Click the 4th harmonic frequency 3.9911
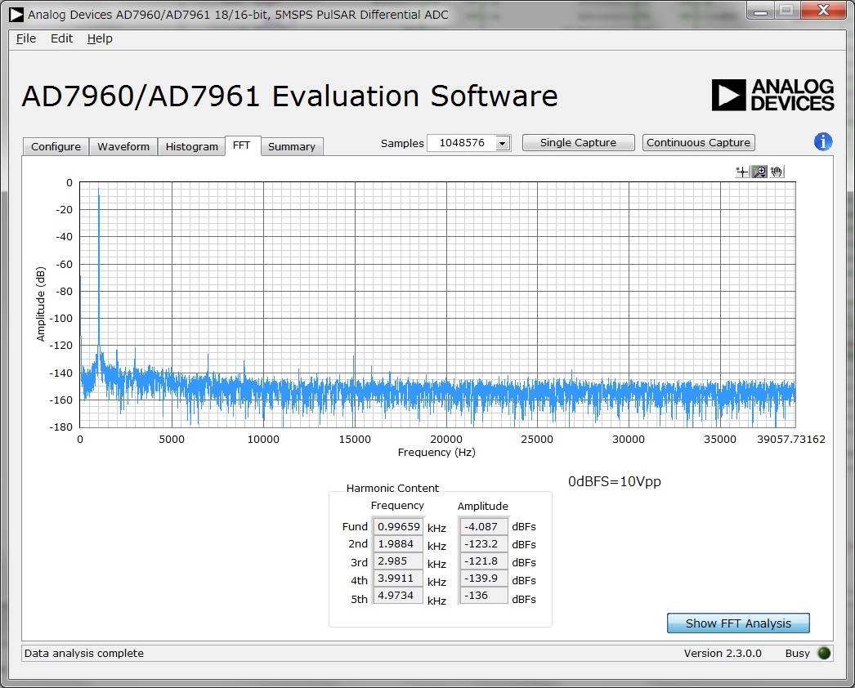The width and height of the screenshot is (855, 688). 399,579
